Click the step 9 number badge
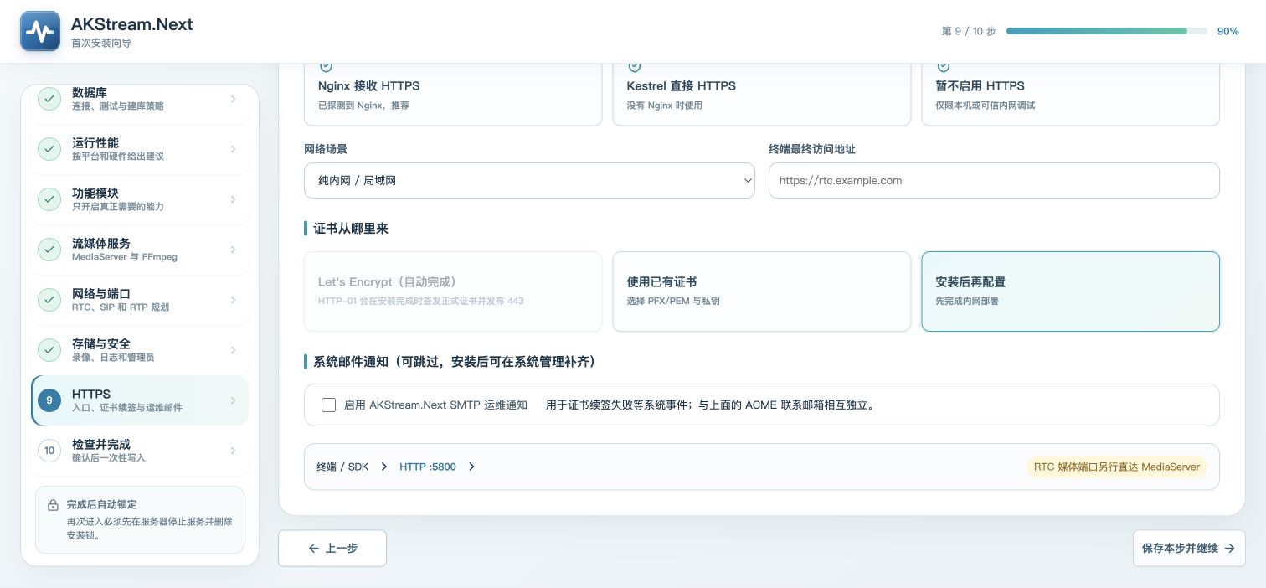Image resolution: width=1266 pixels, height=588 pixels. coord(49,400)
